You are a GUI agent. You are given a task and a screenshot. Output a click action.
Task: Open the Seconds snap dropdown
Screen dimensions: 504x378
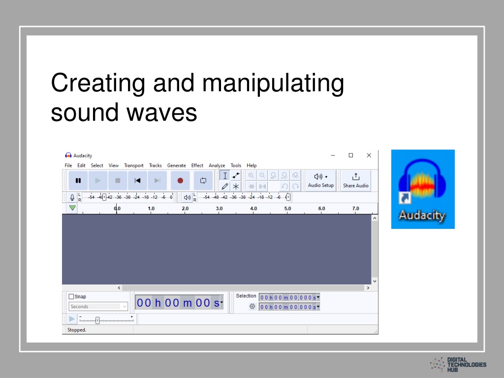pyautogui.click(x=98, y=306)
